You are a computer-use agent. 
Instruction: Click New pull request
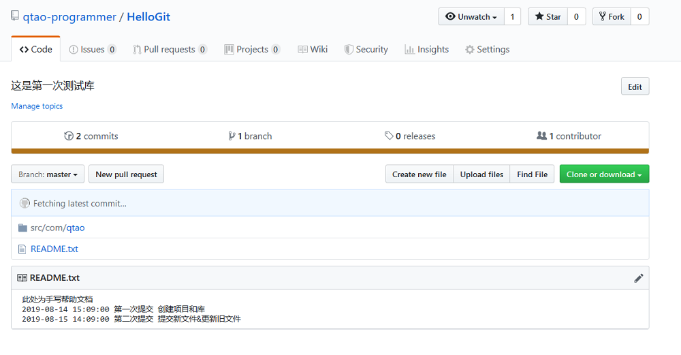(127, 174)
